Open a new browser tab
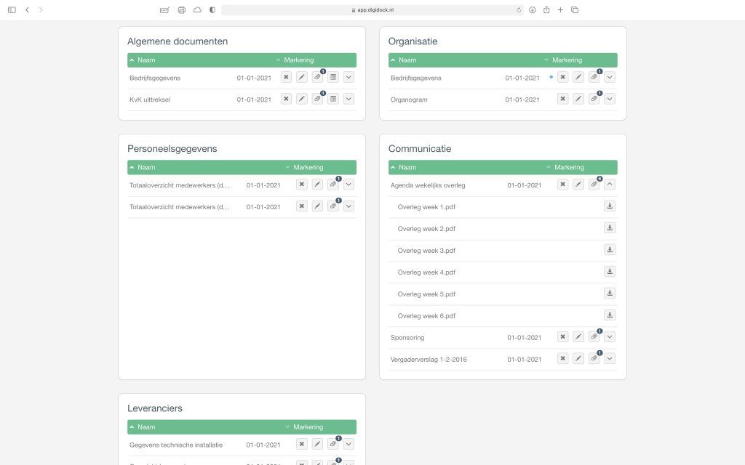The width and height of the screenshot is (745, 465). click(x=561, y=10)
